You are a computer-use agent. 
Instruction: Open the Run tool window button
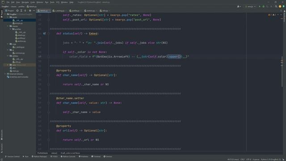click(x=25, y=157)
